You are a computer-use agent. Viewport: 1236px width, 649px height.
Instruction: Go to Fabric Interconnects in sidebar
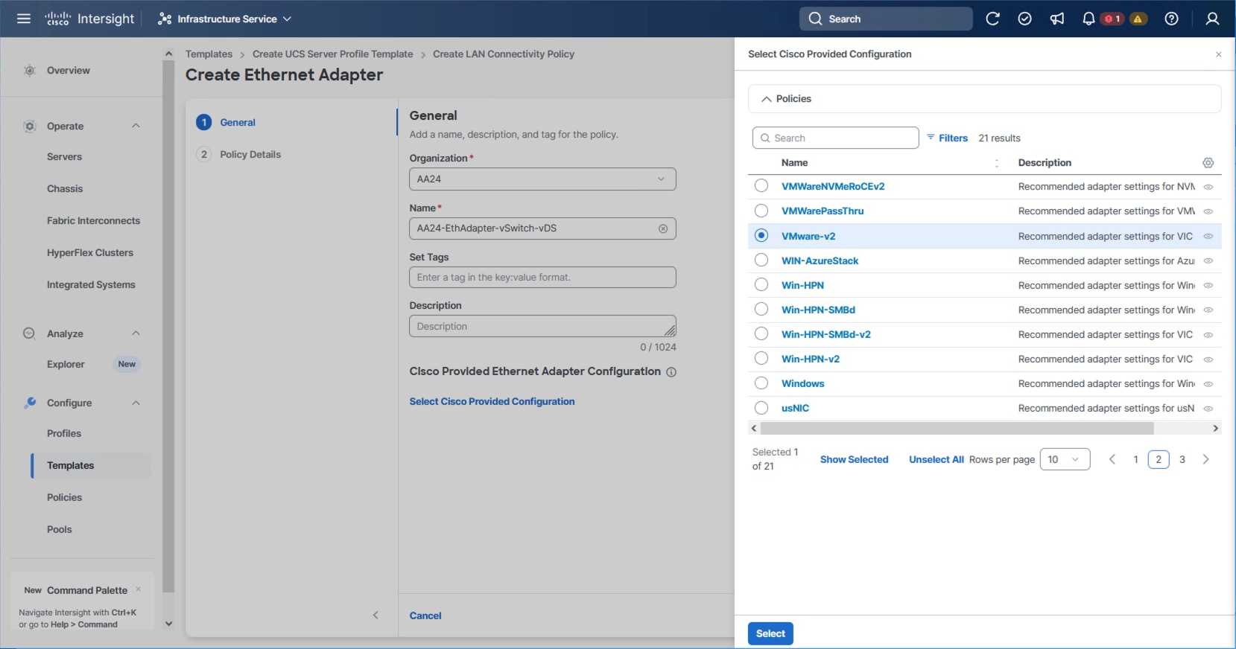(94, 221)
